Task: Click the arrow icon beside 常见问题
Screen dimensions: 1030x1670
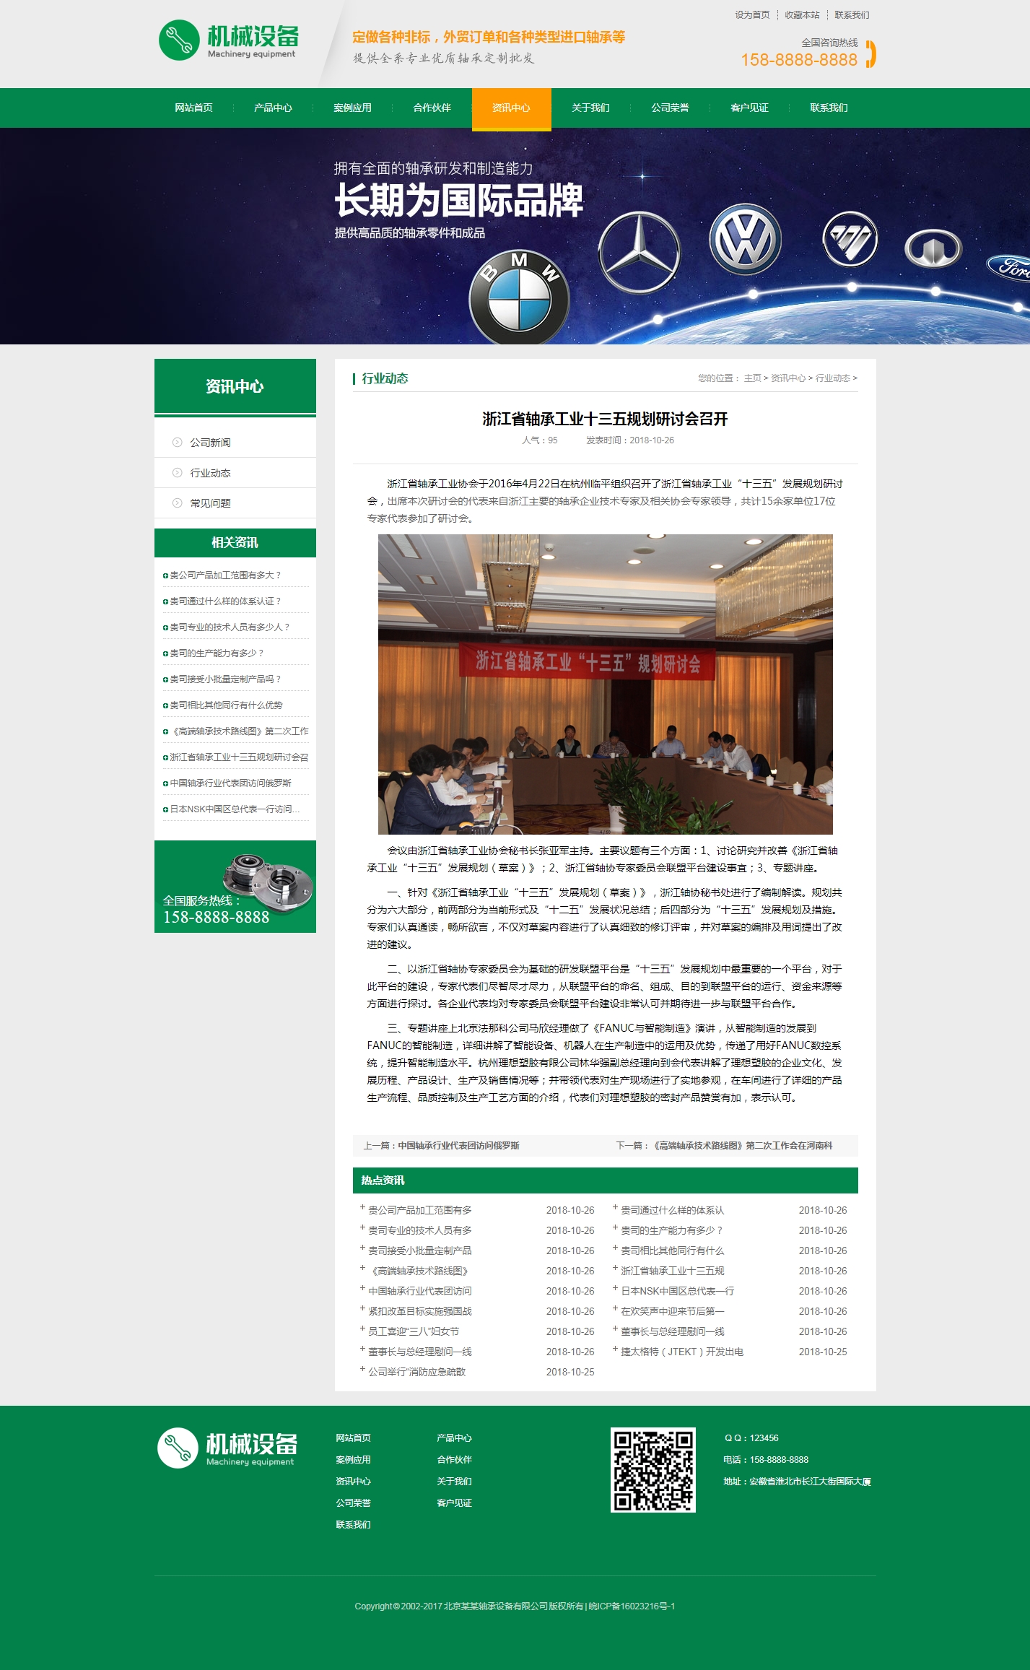Action: [x=177, y=503]
